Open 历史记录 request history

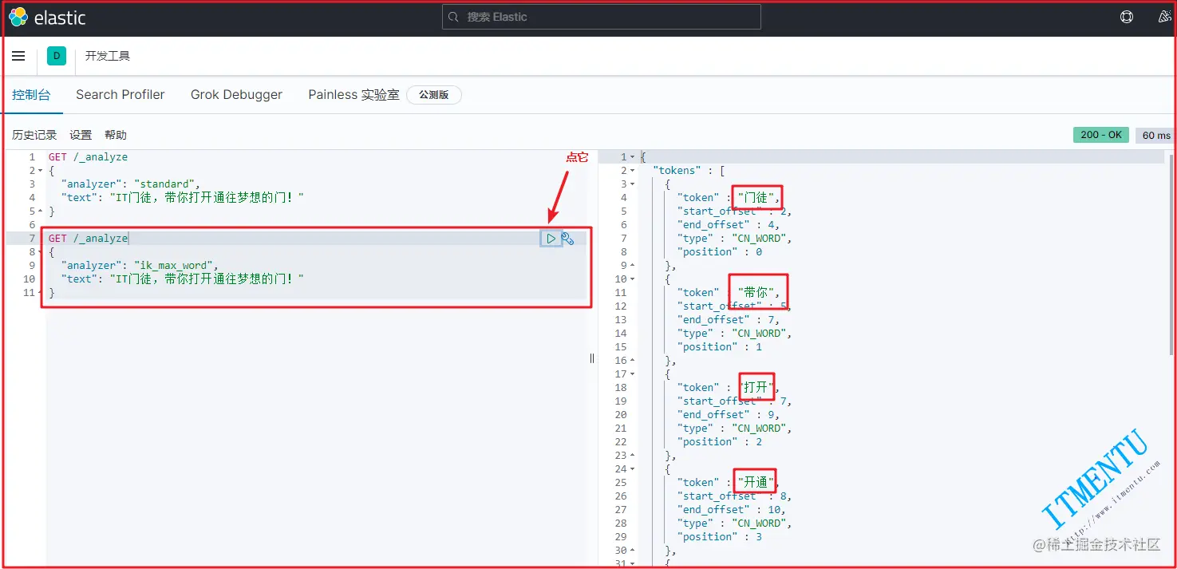34,135
